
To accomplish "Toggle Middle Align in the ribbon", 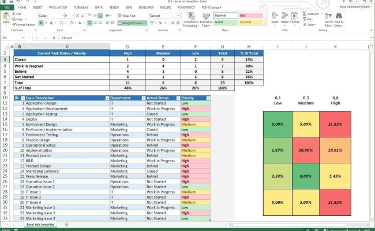I will 95,16.
